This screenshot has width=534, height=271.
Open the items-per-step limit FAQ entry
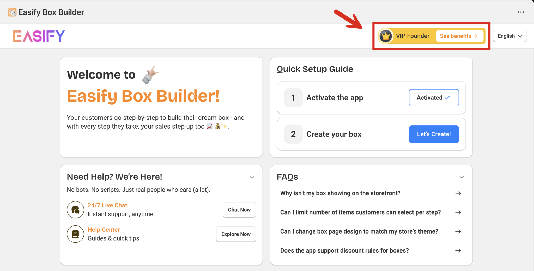pyautogui.click(x=360, y=212)
